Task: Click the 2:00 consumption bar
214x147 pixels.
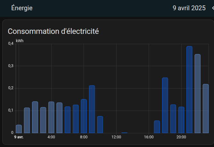Action: (35, 117)
